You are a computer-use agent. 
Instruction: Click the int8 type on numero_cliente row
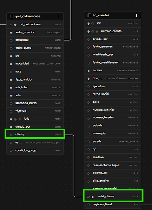pos(135,31)
